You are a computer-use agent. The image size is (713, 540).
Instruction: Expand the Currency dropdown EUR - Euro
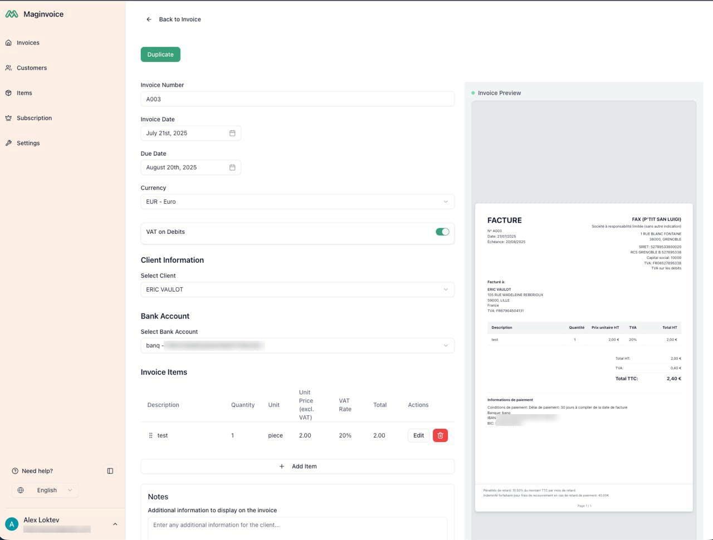click(297, 202)
